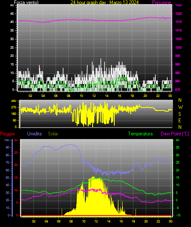The height and width of the screenshot is (227, 191).
Task: Click the Pioggia legend label
Action: 7,134
